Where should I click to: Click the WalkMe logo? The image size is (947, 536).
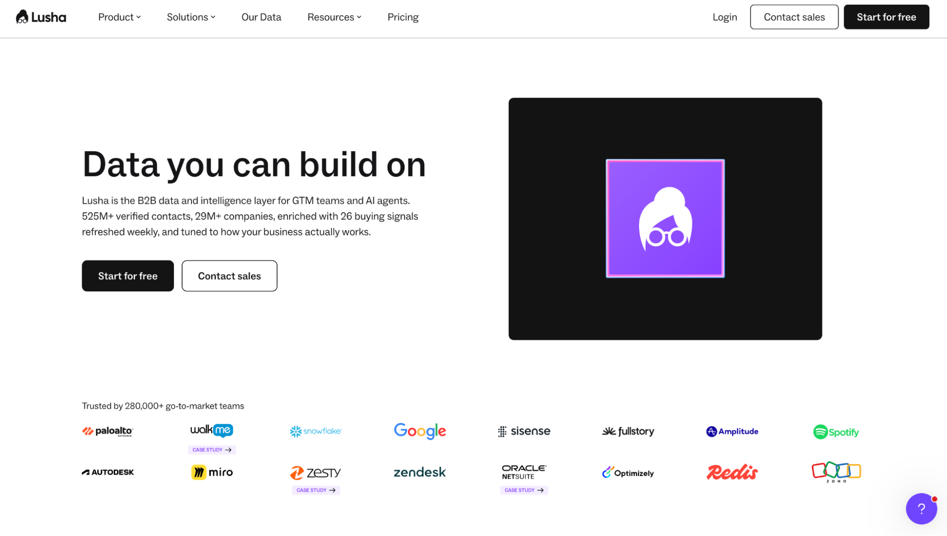212,430
